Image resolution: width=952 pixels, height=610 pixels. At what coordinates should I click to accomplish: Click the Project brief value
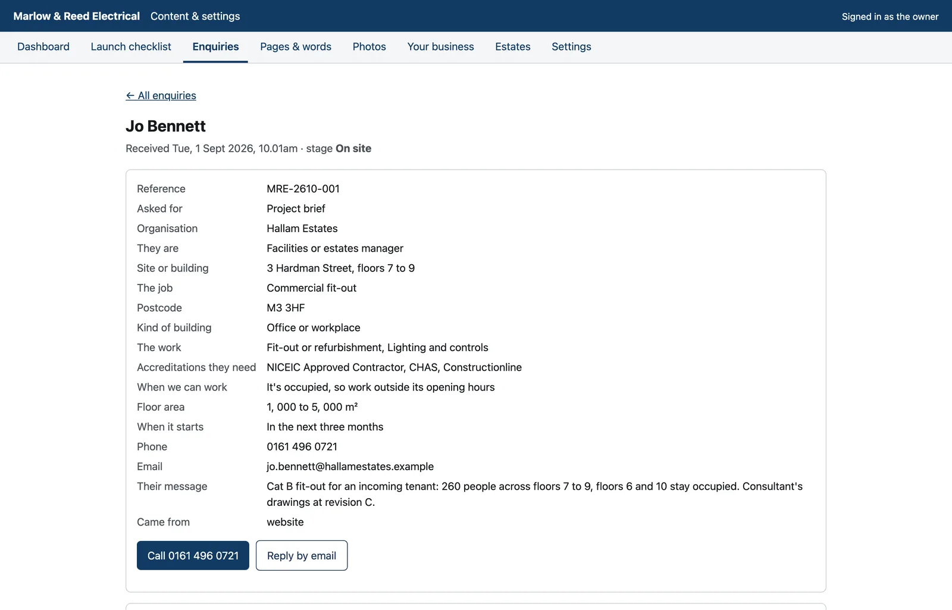pyautogui.click(x=296, y=208)
